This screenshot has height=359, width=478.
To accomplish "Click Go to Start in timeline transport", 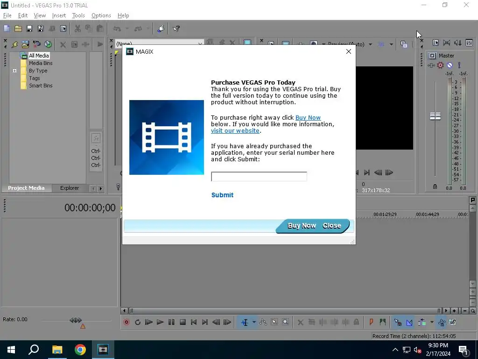I will coord(194,322).
